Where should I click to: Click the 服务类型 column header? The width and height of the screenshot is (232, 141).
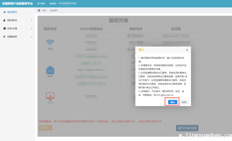tap(50, 29)
